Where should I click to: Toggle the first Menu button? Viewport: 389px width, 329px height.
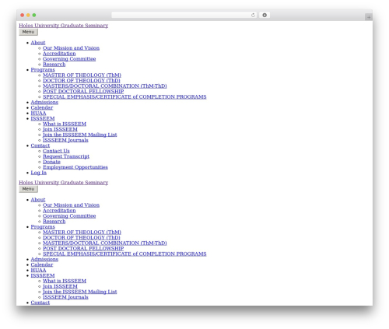(x=28, y=32)
